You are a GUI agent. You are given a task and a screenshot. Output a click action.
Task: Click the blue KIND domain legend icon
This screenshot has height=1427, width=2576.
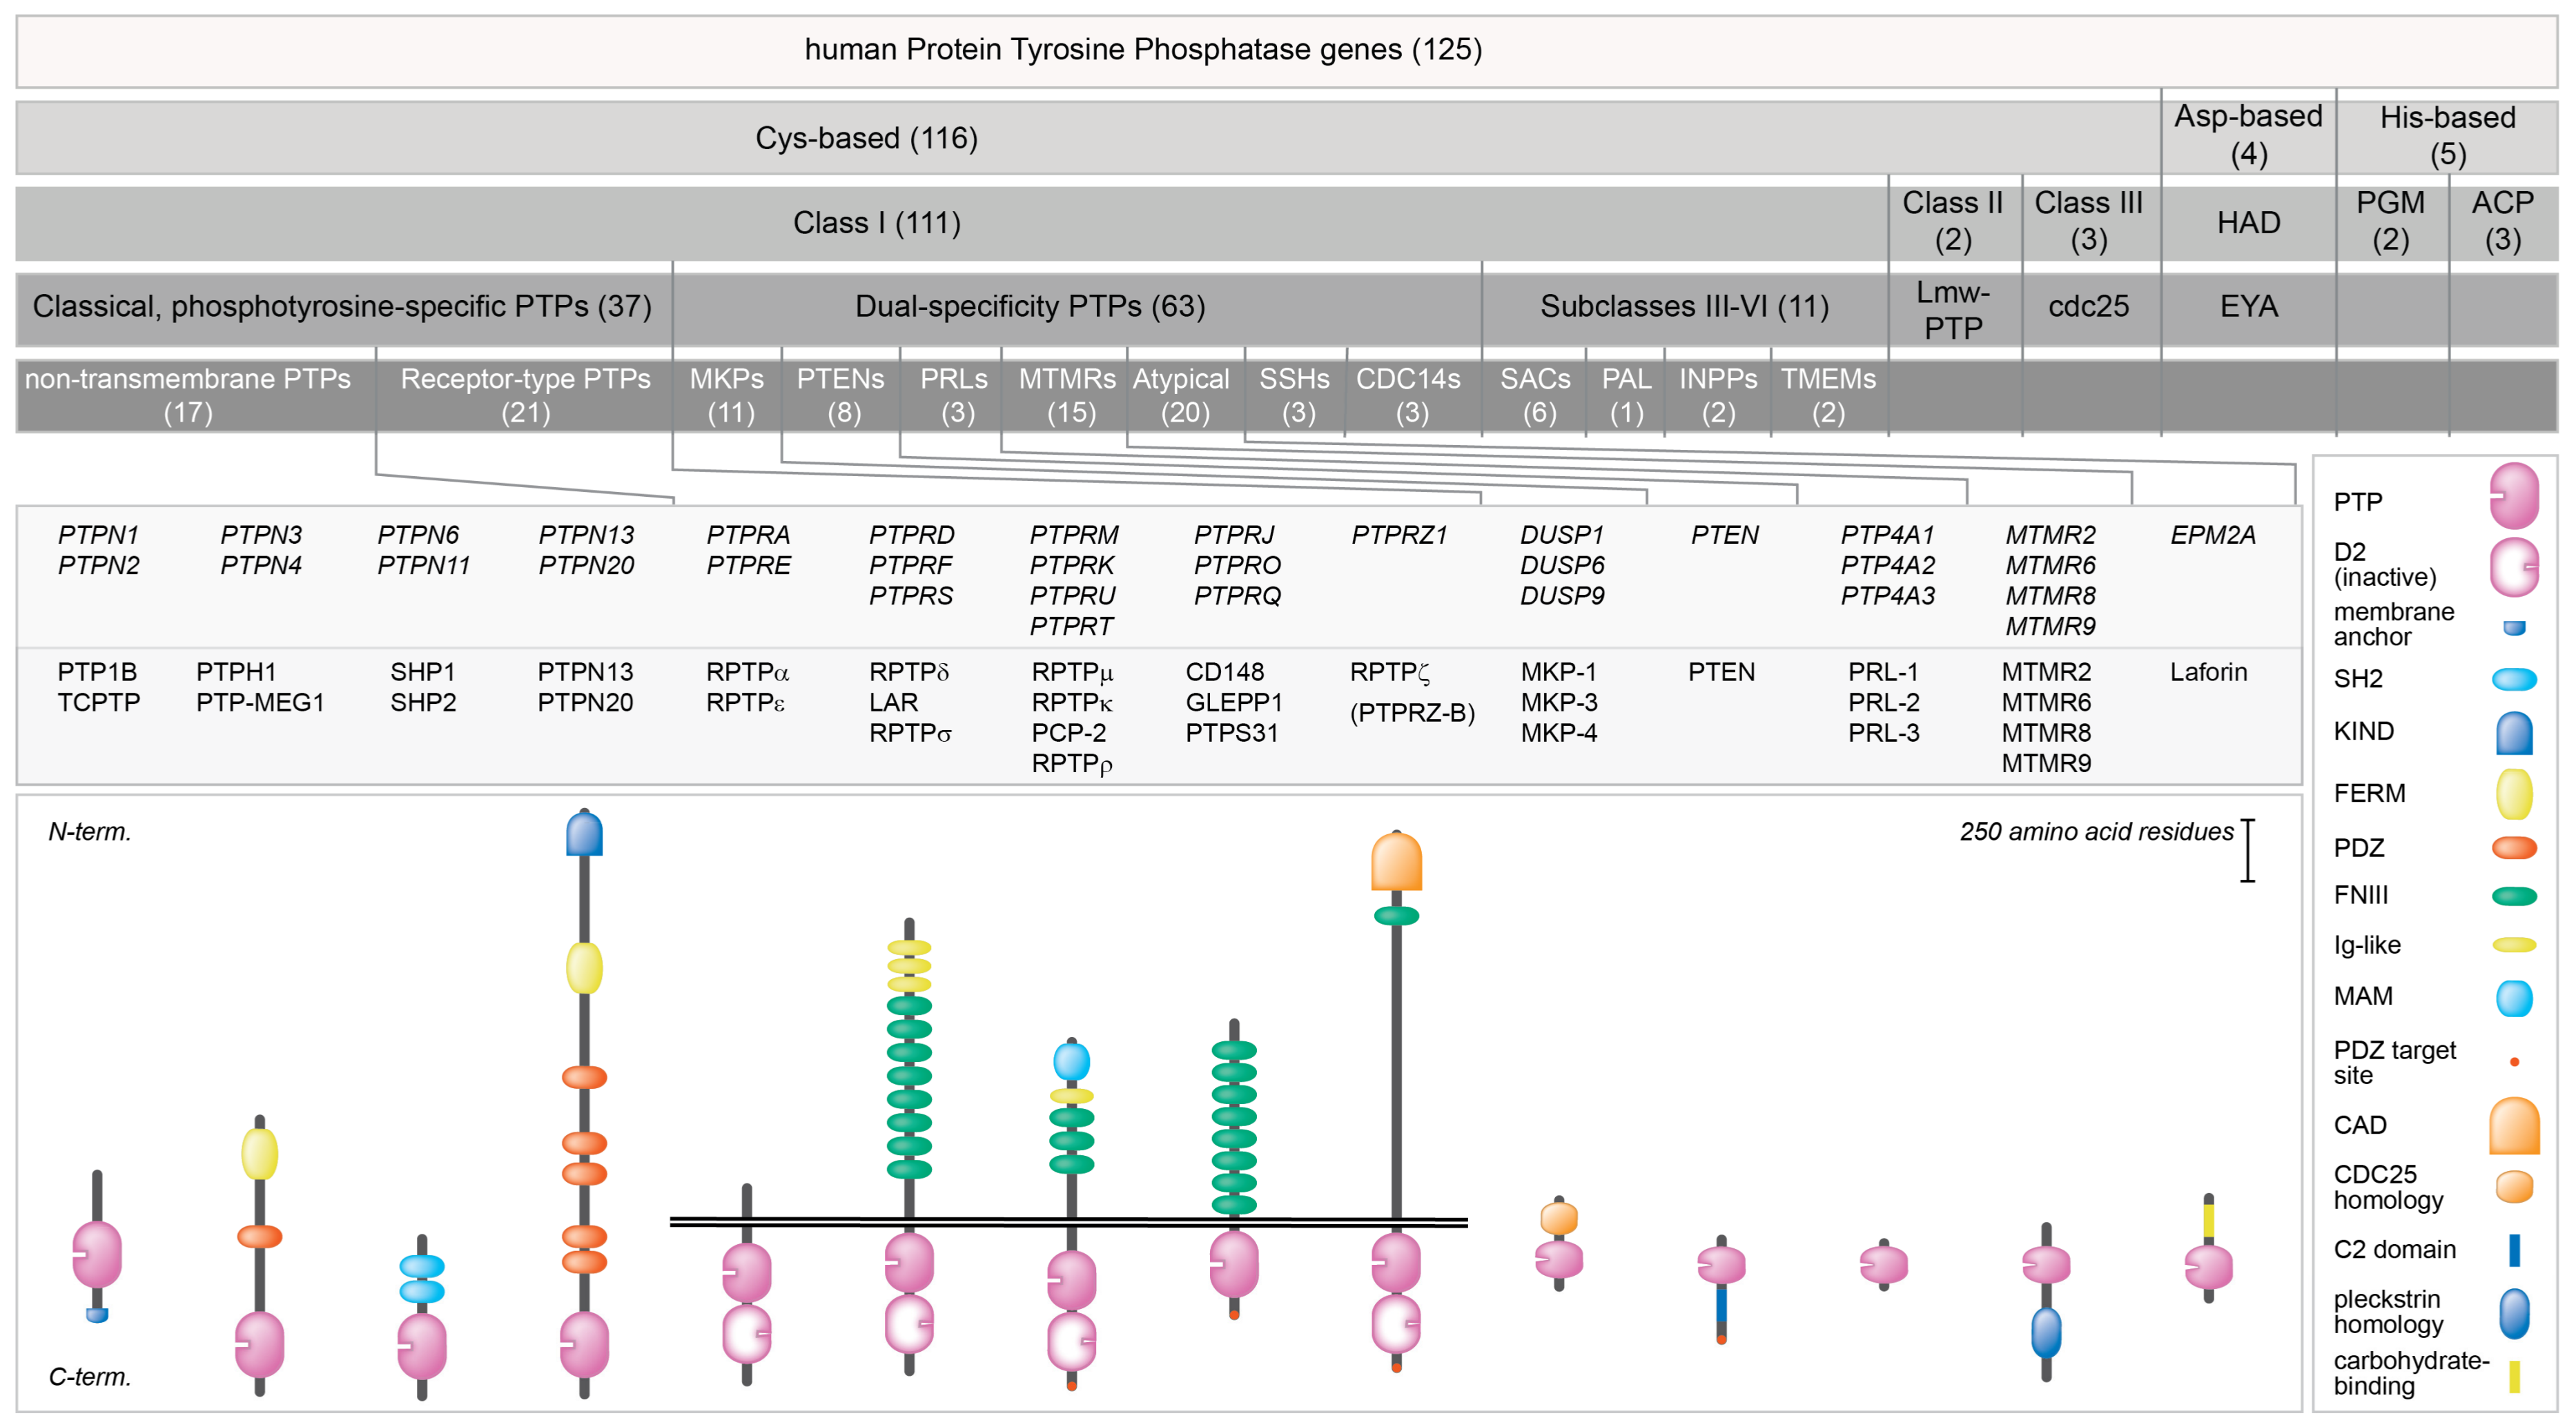click(2514, 733)
